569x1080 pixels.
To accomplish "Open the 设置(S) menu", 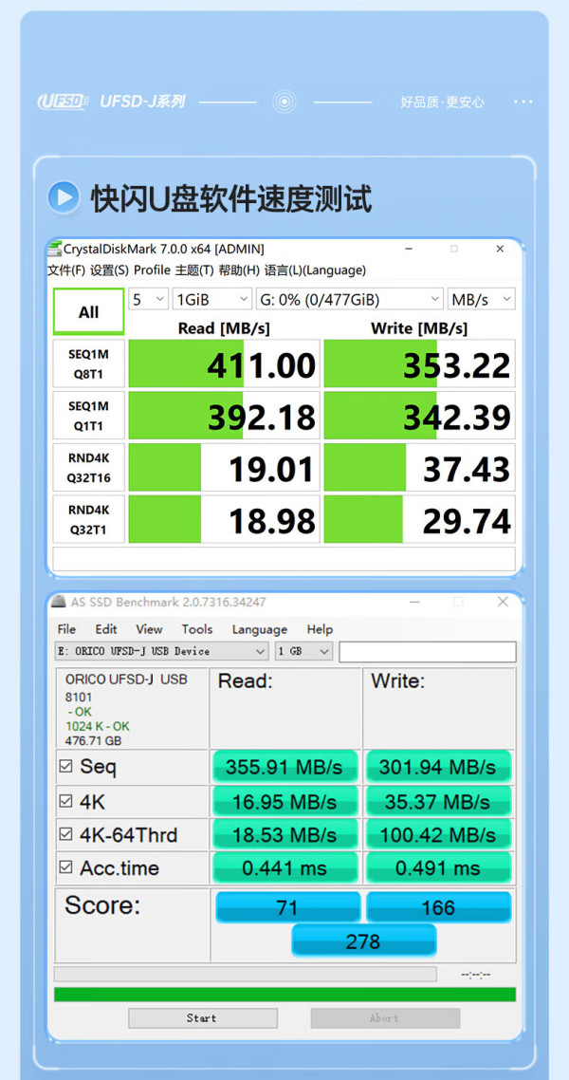I will [109, 270].
